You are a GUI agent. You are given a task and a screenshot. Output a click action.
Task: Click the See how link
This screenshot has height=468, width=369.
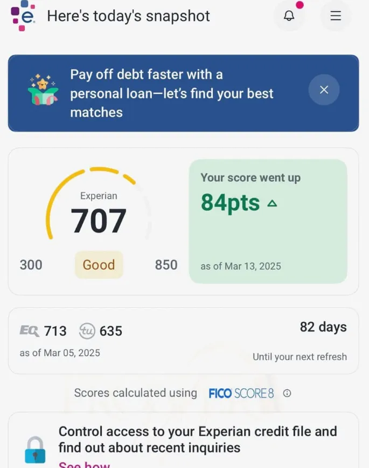click(x=85, y=465)
